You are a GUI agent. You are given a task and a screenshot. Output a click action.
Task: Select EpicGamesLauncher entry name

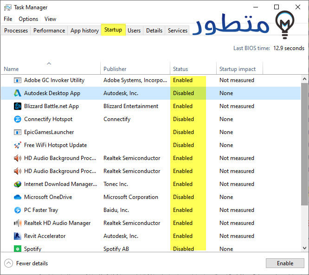49,132
